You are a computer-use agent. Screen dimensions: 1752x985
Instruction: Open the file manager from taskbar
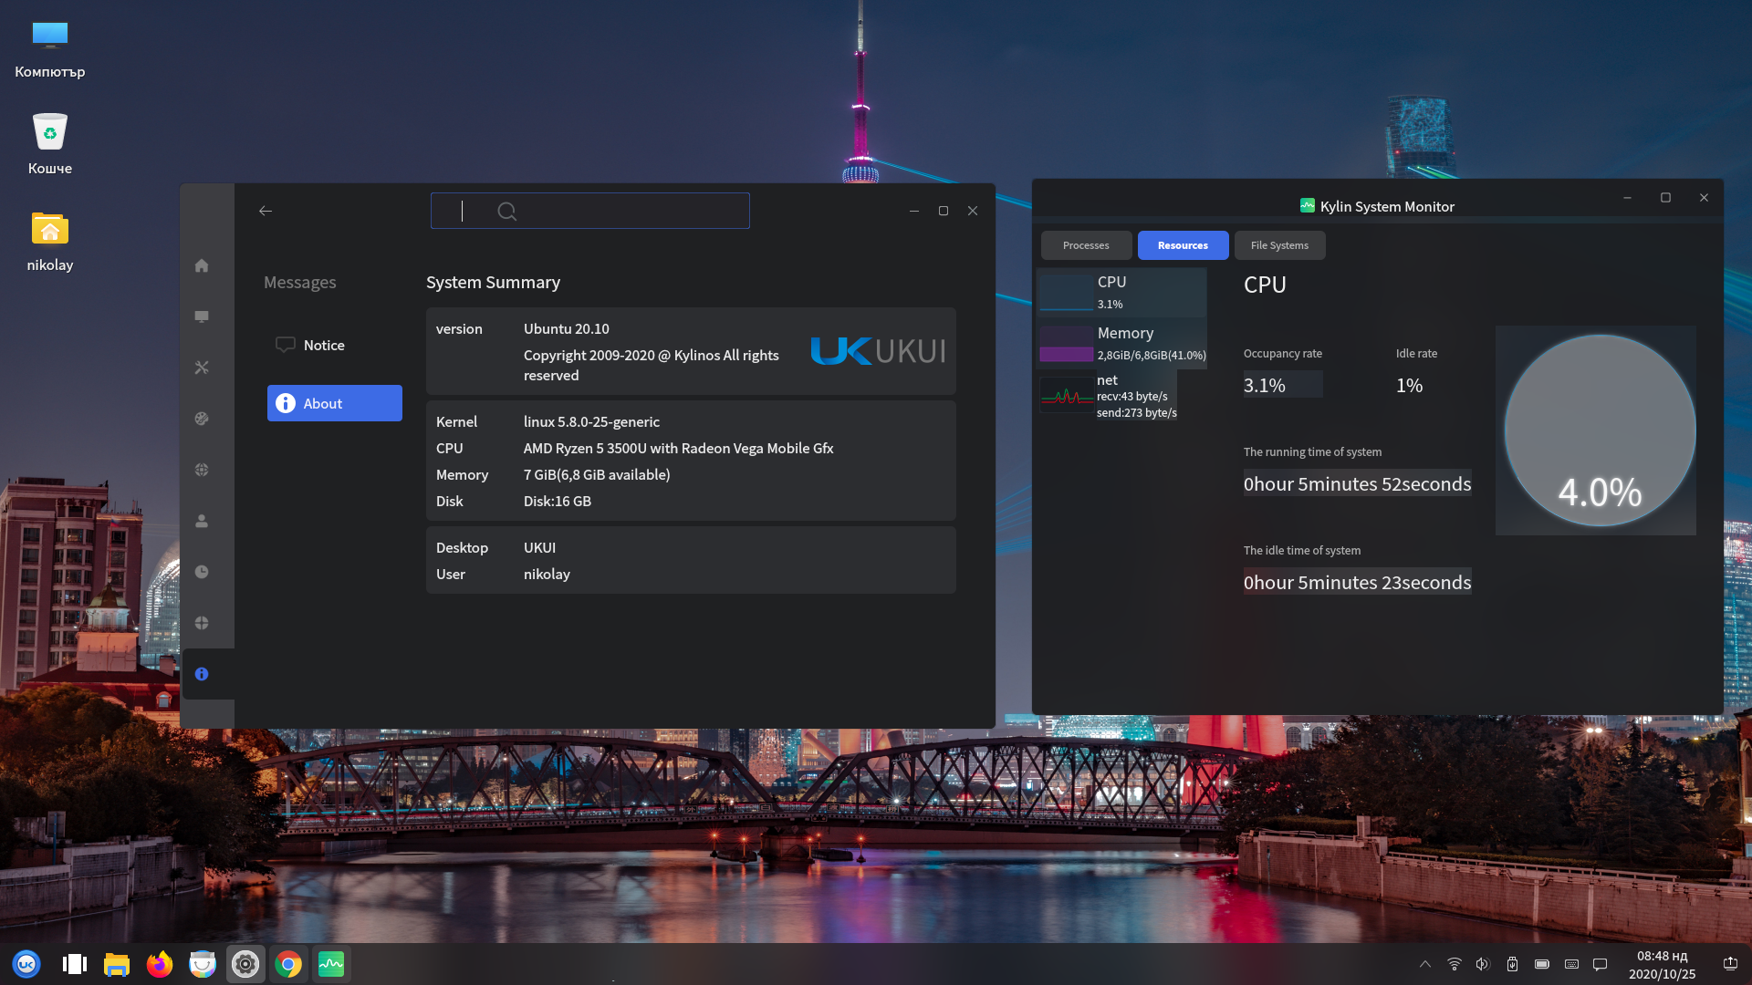click(x=117, y=964)
